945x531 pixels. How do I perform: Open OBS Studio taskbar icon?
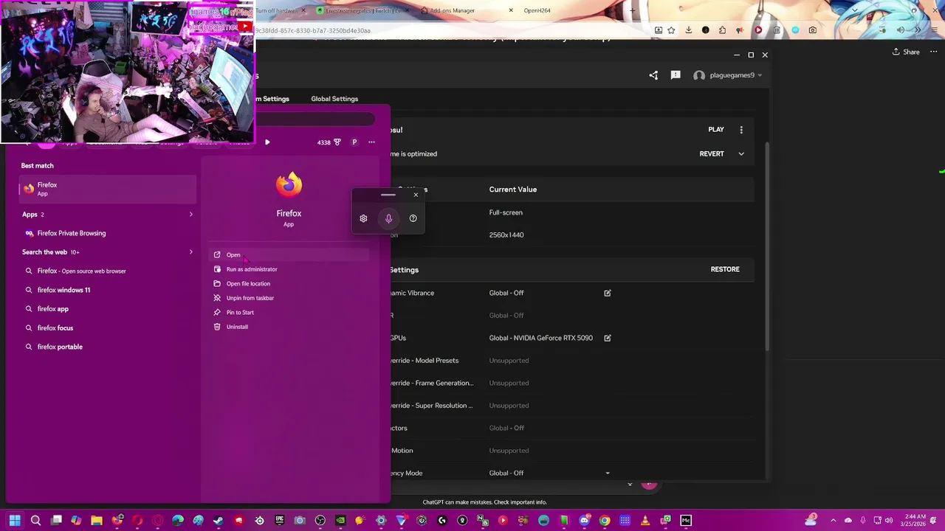click(x=320, y=521)
